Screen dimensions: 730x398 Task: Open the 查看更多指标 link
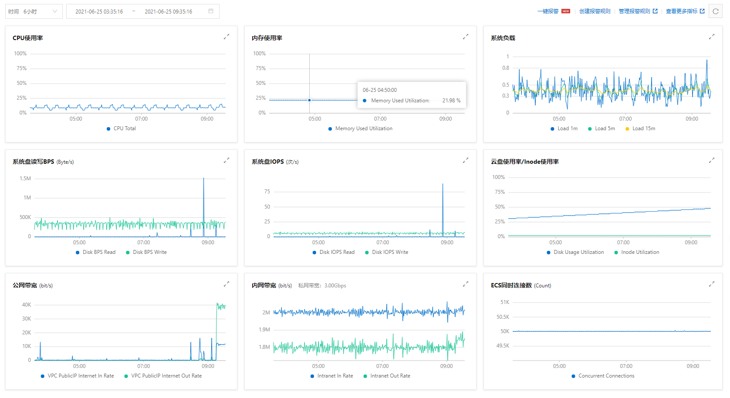tap(682, 11)
